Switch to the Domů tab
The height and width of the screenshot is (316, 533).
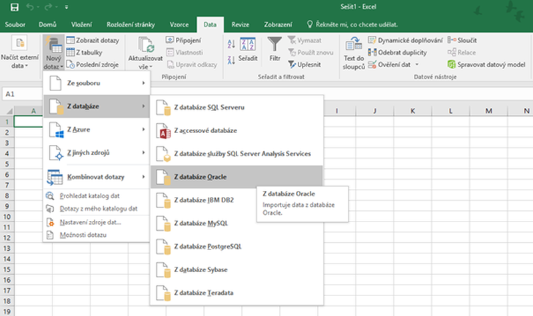[x=47, y=25]
